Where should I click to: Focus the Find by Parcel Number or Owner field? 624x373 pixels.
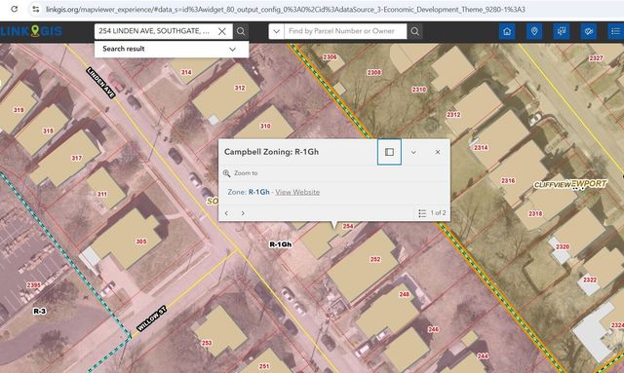coord(345,31)
